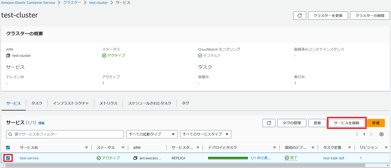Viewport: 391px width, 168px height.
Task: Sort by 前回のデプロイ column arrow
Action: (x=313, y=148)
